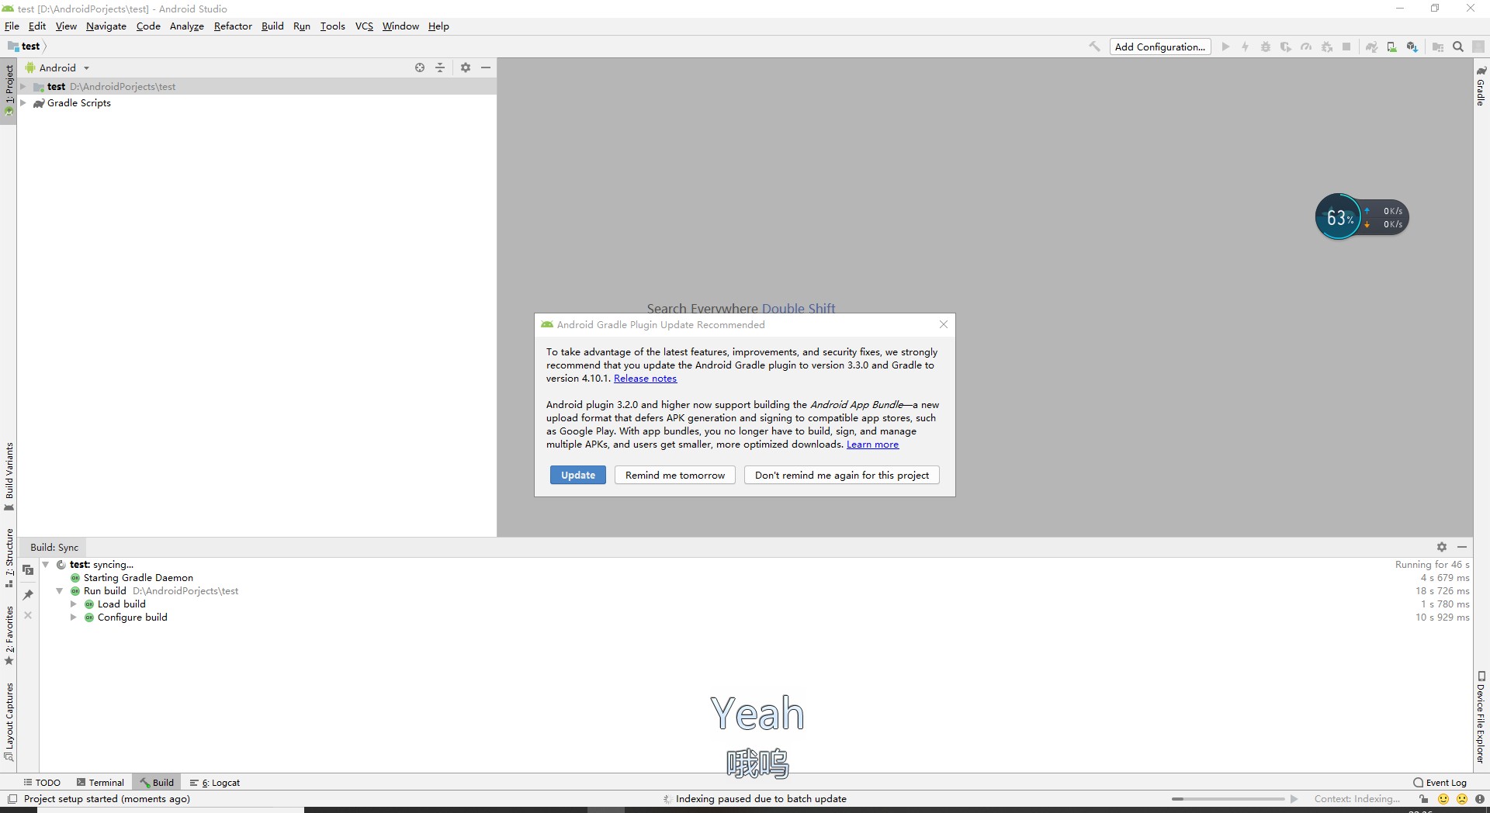
Task: Click the Run with Coverage icon
Action: tap(1286, 47)
